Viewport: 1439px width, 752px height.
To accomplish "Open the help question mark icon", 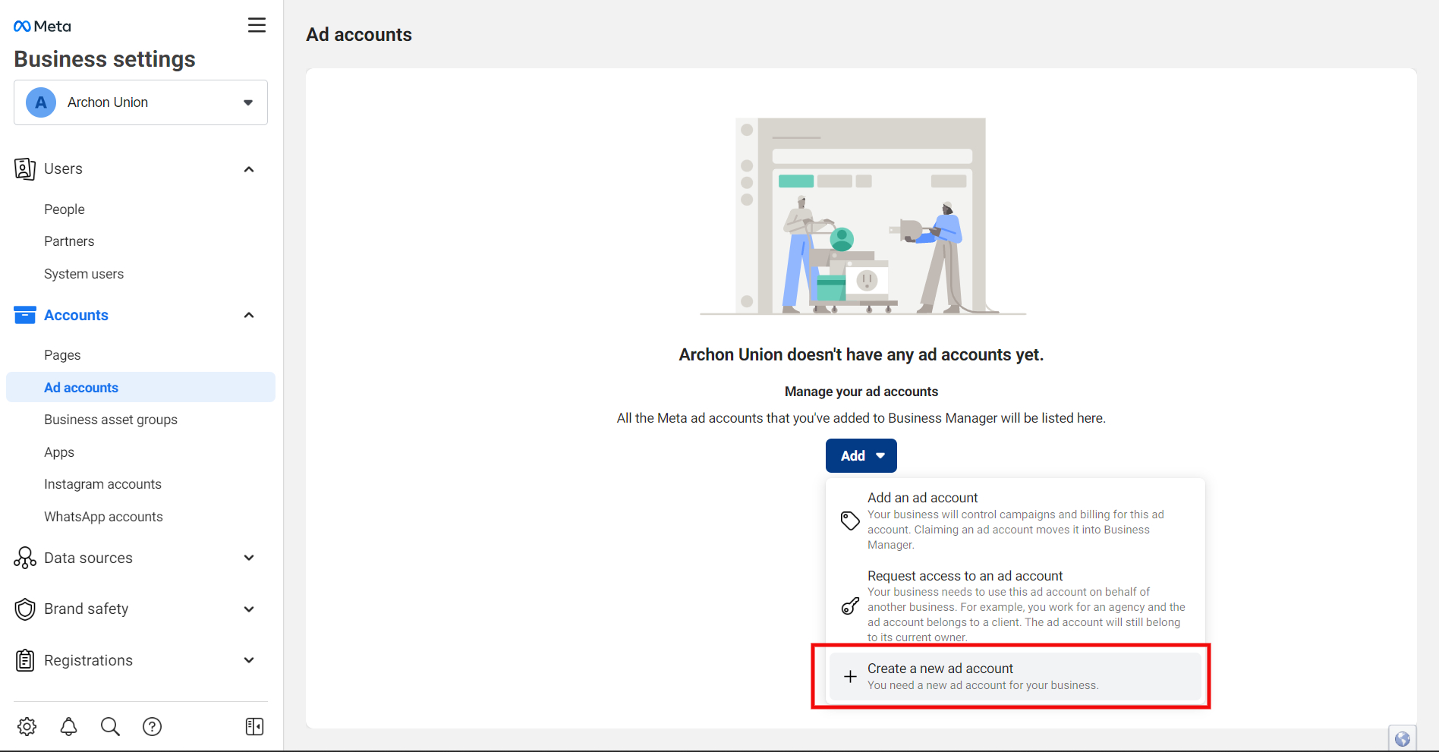I will 152,726.
